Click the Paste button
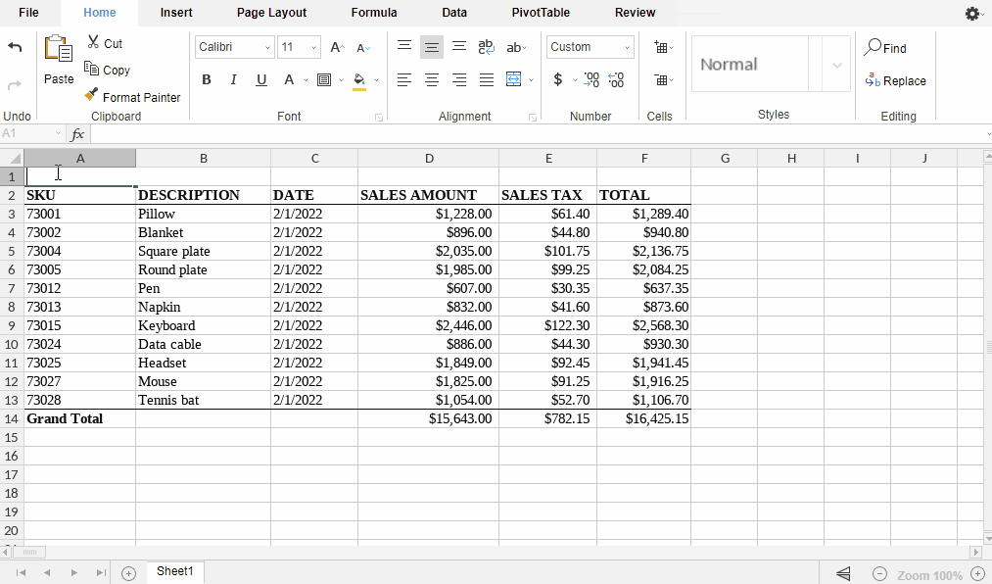 pos(59,61)
